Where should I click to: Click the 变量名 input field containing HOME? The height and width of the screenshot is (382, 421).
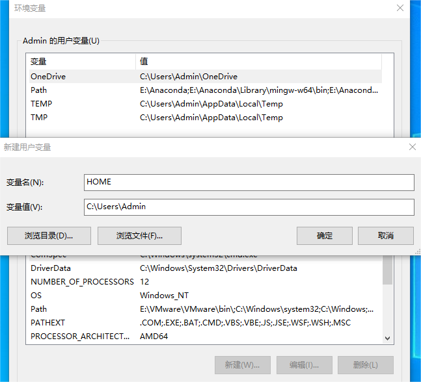[x=249, y=183]
